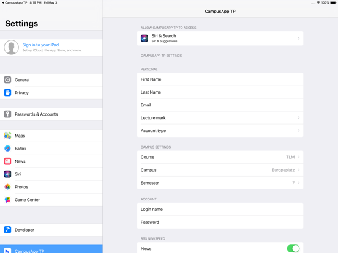Tap the profile avatar placeholder
Image resolution: width=338 pixels, height=253 pixels.
[x=11, y=47]
